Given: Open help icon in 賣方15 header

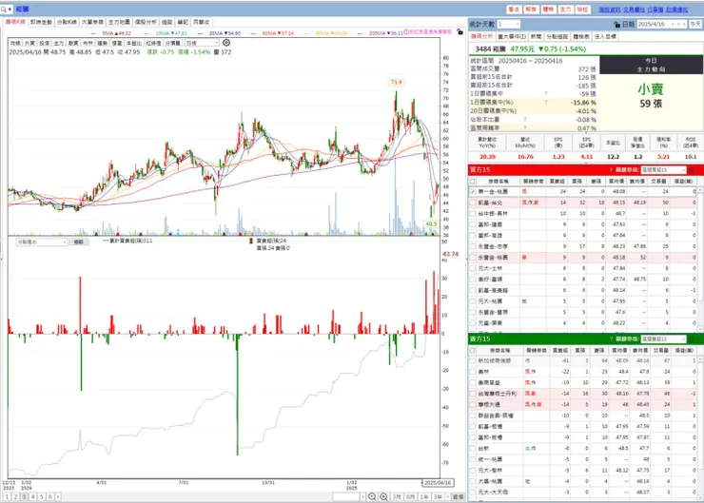Looking at the screenshot, I should (611, 339).
